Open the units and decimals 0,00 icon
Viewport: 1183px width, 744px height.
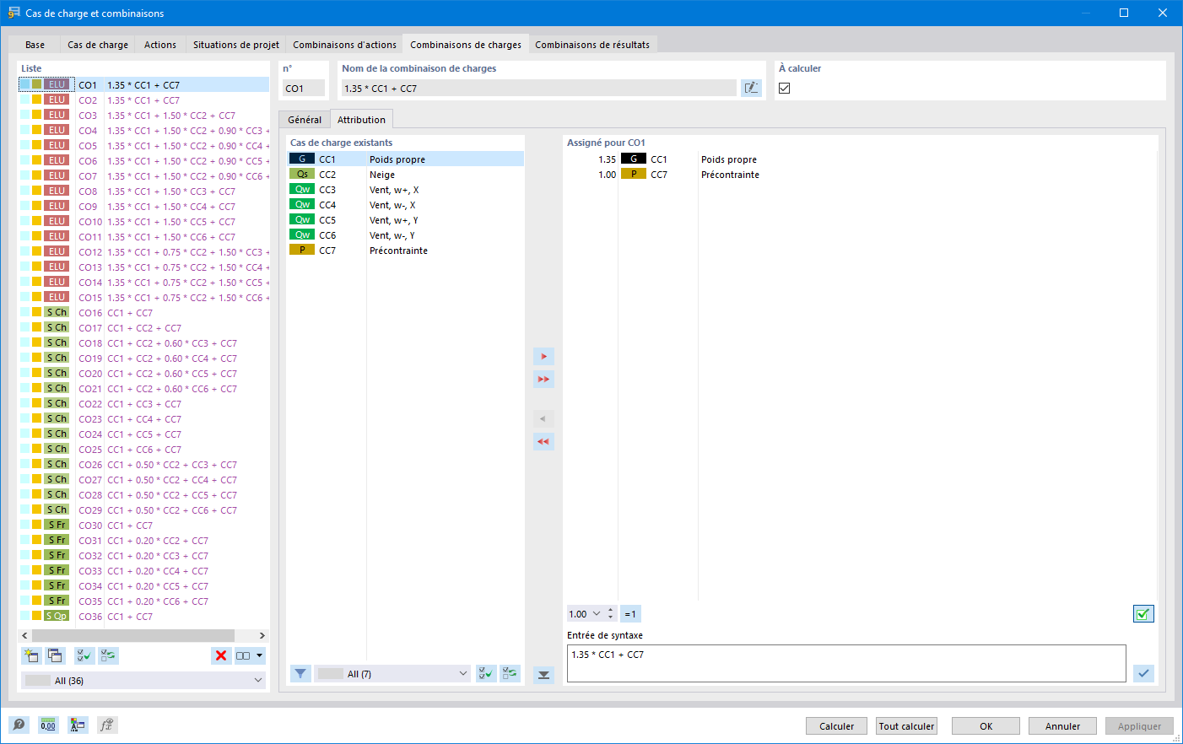click(48, 725)
